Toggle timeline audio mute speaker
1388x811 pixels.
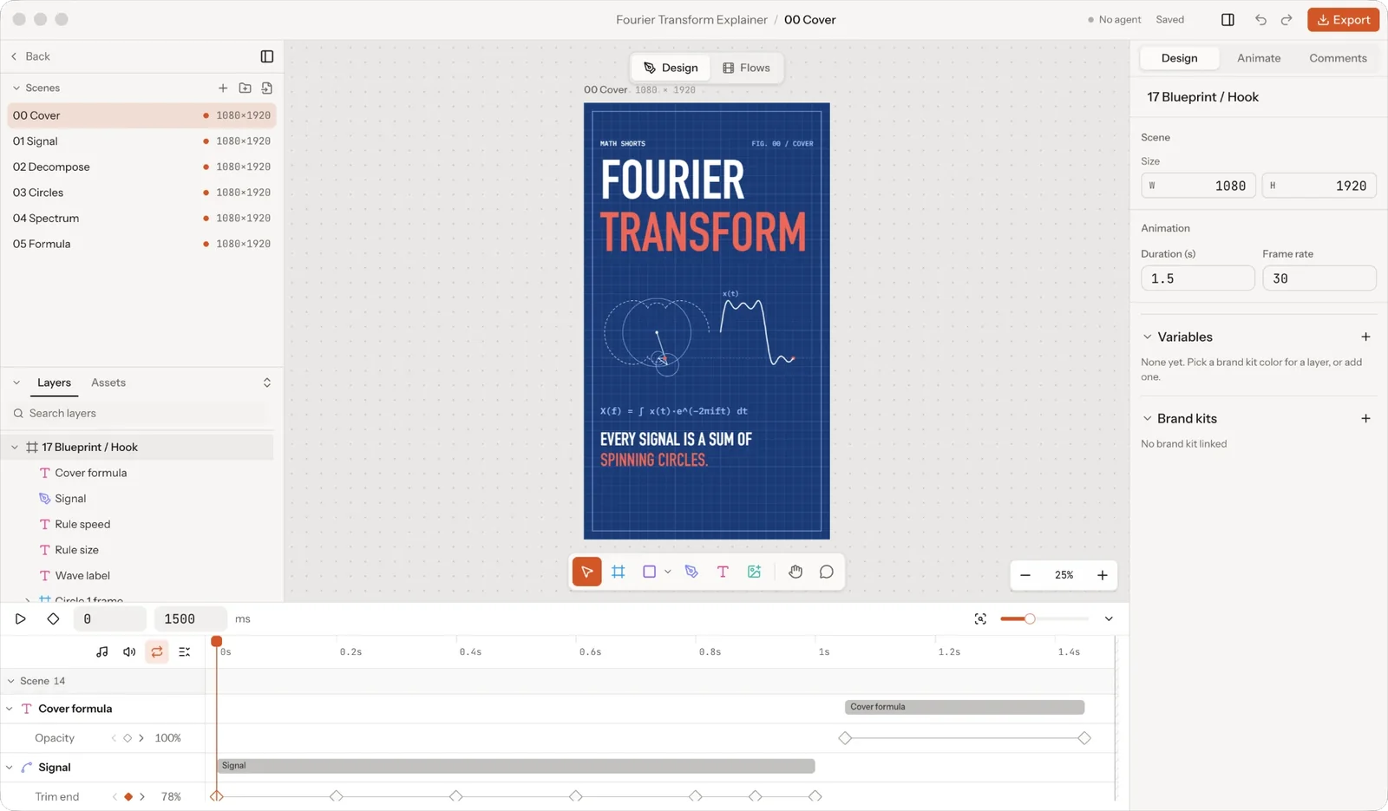click(x=129, y=651)
